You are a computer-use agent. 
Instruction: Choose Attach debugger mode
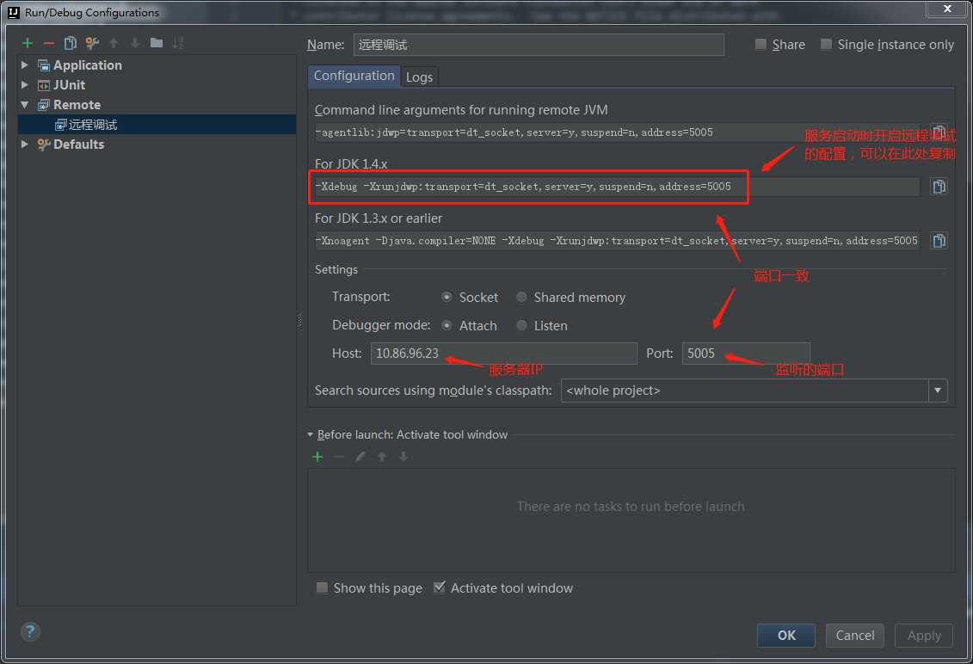[x=446, y=325]
